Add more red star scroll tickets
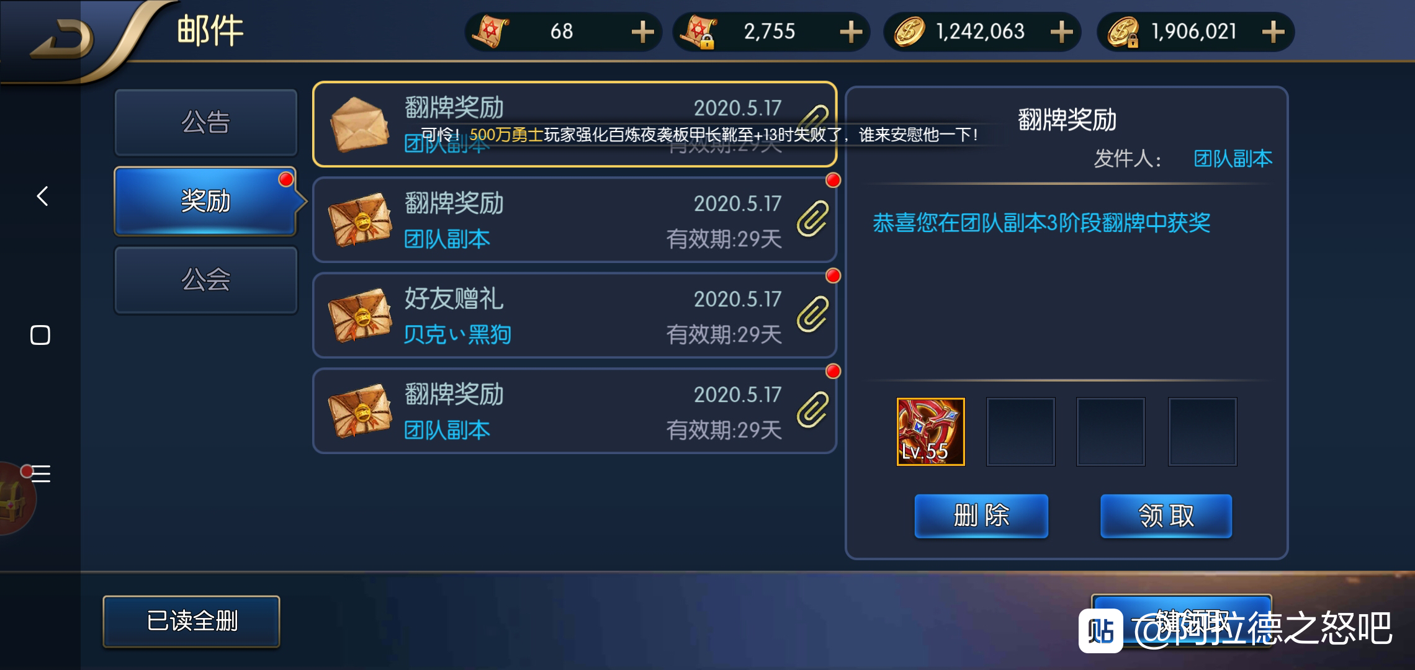The width and height of the screenshot is (1415, 670). tap(642, 32)
